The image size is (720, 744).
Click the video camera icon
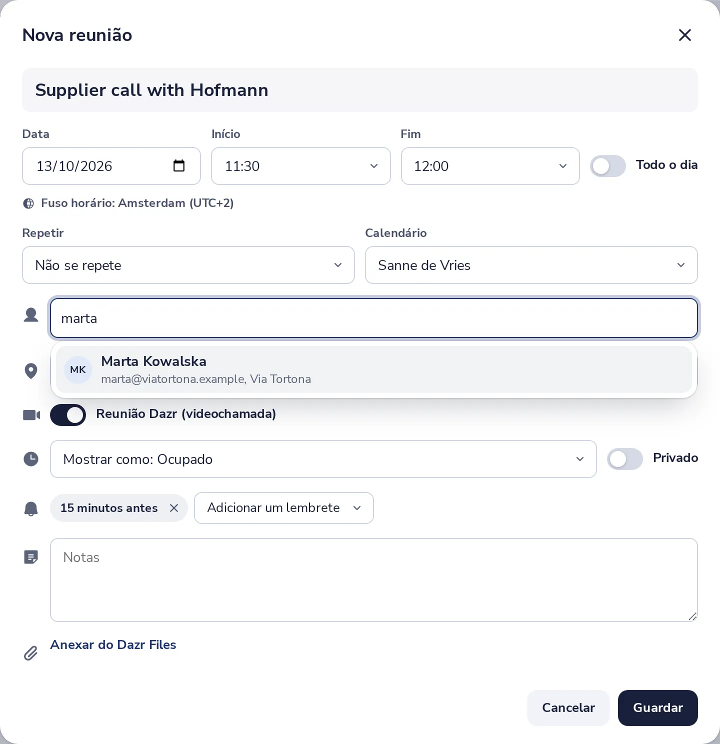pos(31,415)
